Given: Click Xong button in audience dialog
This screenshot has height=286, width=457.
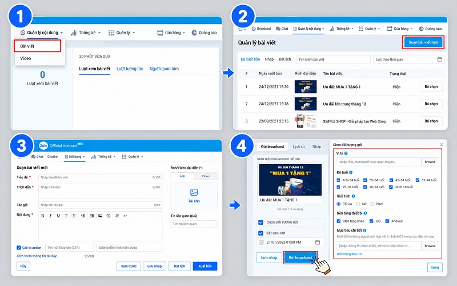Looking at the screenshot, I should click(435, 267).
